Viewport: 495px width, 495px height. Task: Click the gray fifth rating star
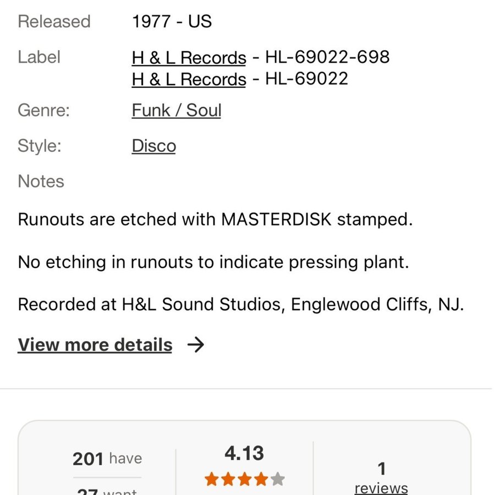pos(278,480)
